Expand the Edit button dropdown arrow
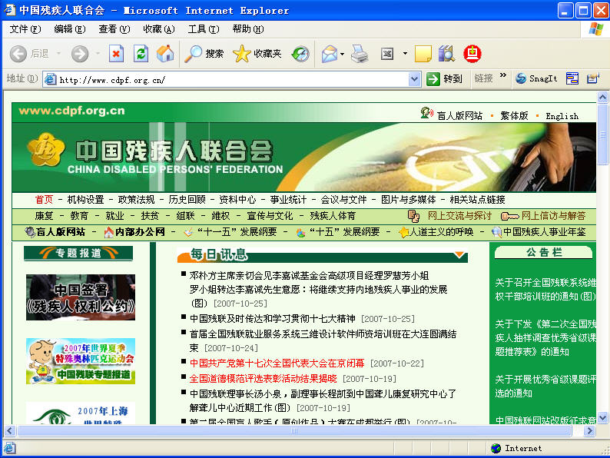 coord(405,54)
